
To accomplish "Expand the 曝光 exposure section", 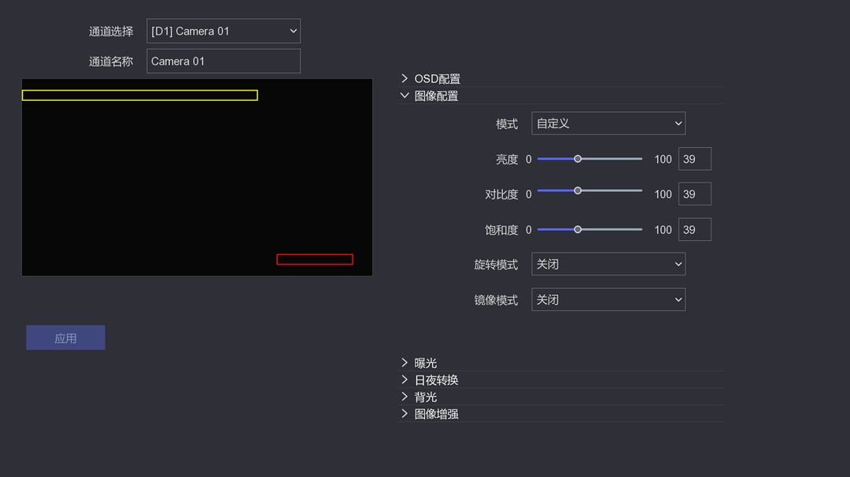I will point(425,363).
